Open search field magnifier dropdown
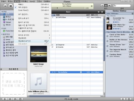Screen dimensions: 134x101 point(115,6)
